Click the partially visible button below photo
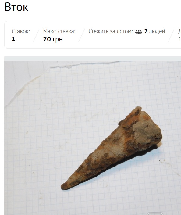The width and height of the screenshot is (181, 215). [x=154, y=214]
